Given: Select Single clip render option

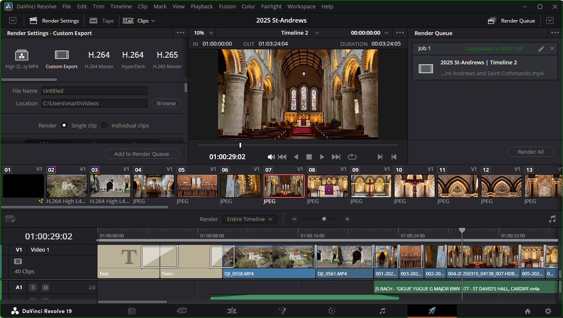Looking at the screenshot, I should pyautogui.click(x=64, y=125).
